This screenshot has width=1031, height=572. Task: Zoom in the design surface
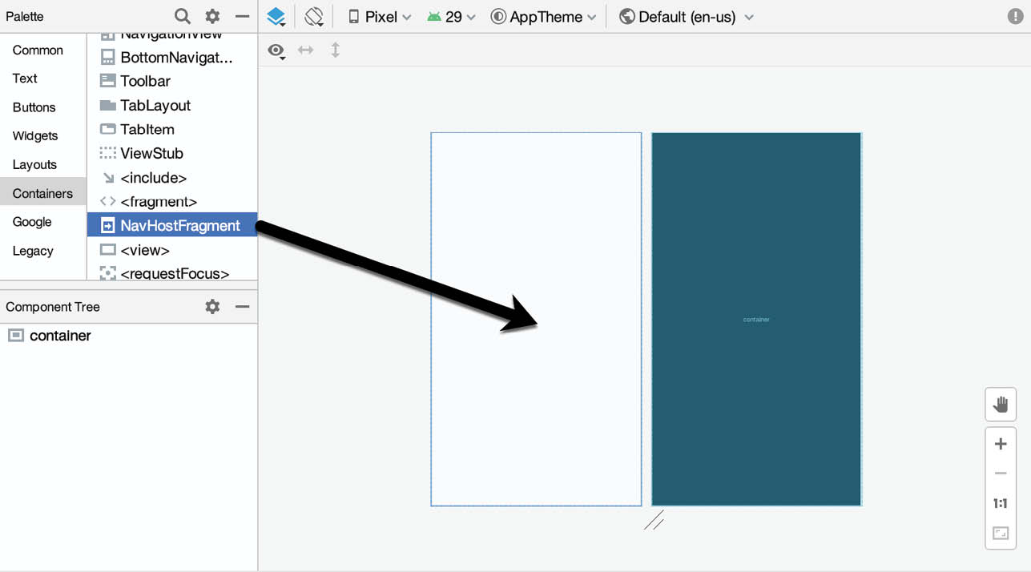[1001, 444]
